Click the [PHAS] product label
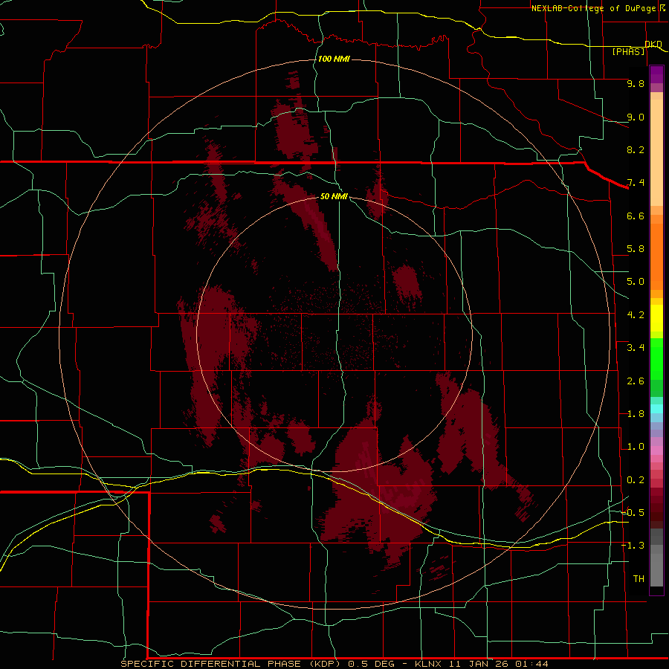Screen dimensions: 669x669 (628, 51)
